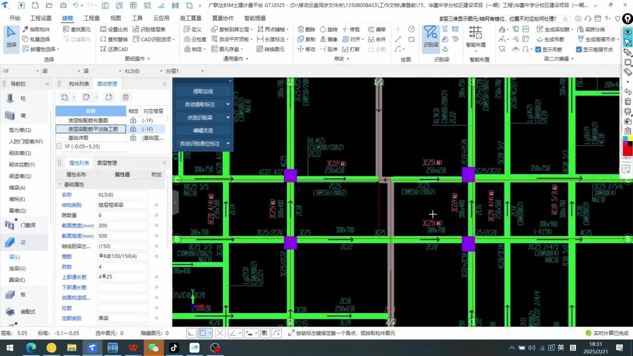Expand the 1F (-0.05~5.35) tree node
This screenshot has height=356, width=633.
click(60, 146)
